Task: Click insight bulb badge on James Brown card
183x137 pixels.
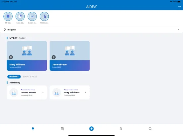Action: 54,57
